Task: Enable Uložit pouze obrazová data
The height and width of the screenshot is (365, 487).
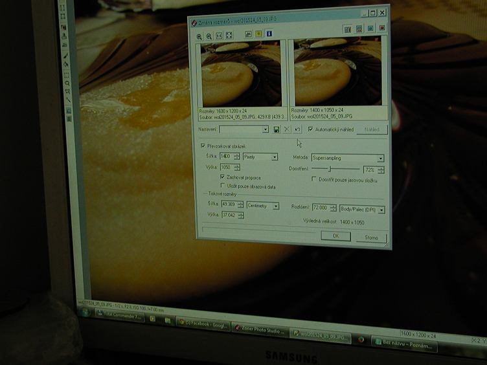Action: (222, 185)
